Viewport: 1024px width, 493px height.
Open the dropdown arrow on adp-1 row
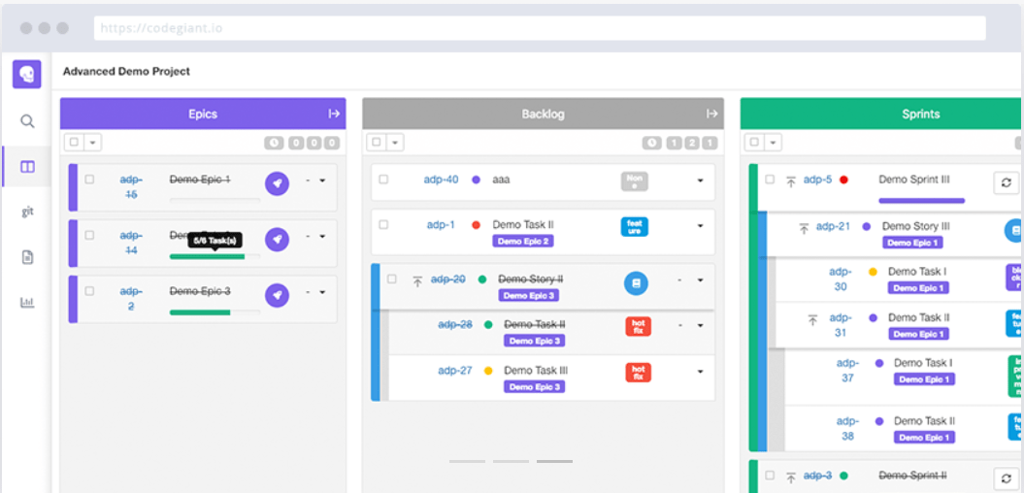[700, 226]
